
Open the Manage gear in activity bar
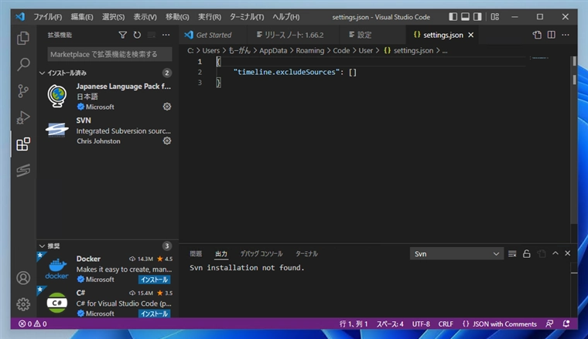pyautogui.click(x=23, y=304)
